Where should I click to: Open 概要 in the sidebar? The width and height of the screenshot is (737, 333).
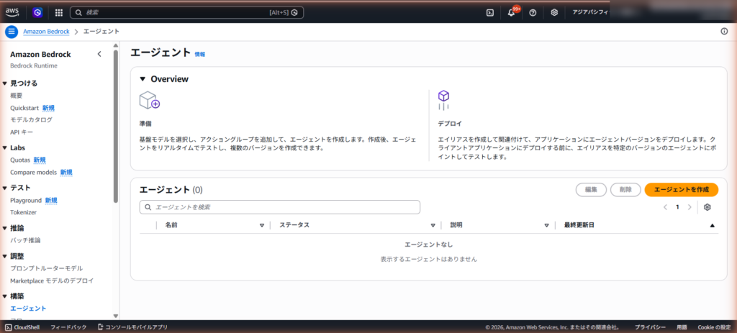point(17,96)
